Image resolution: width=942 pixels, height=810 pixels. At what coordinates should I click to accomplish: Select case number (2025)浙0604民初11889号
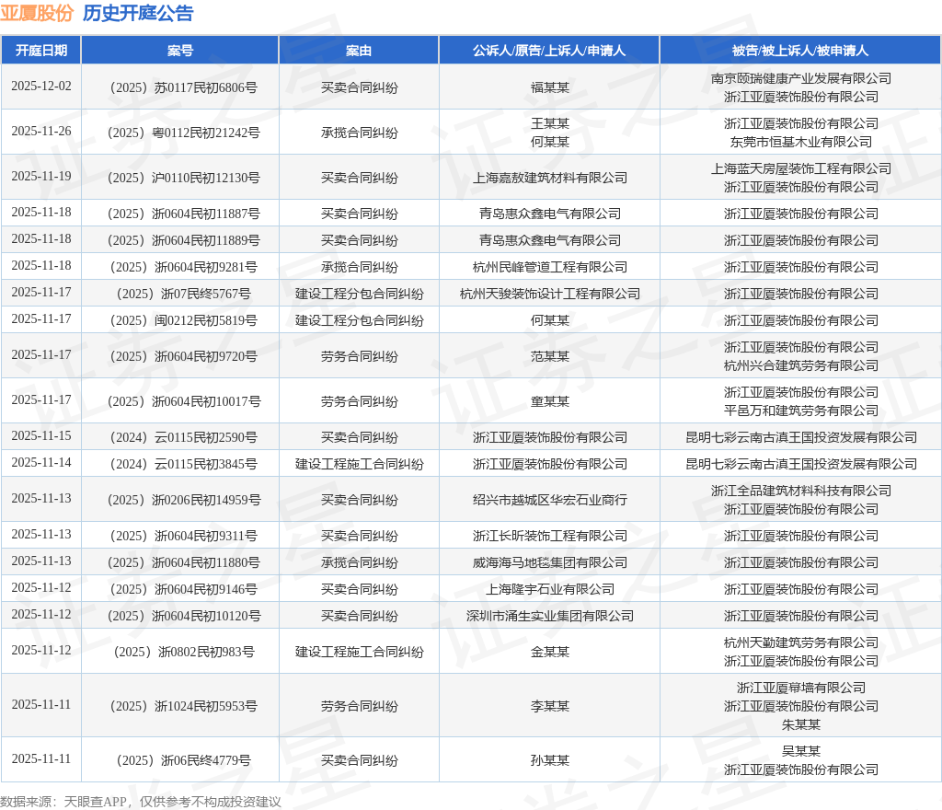click(183, 240)
